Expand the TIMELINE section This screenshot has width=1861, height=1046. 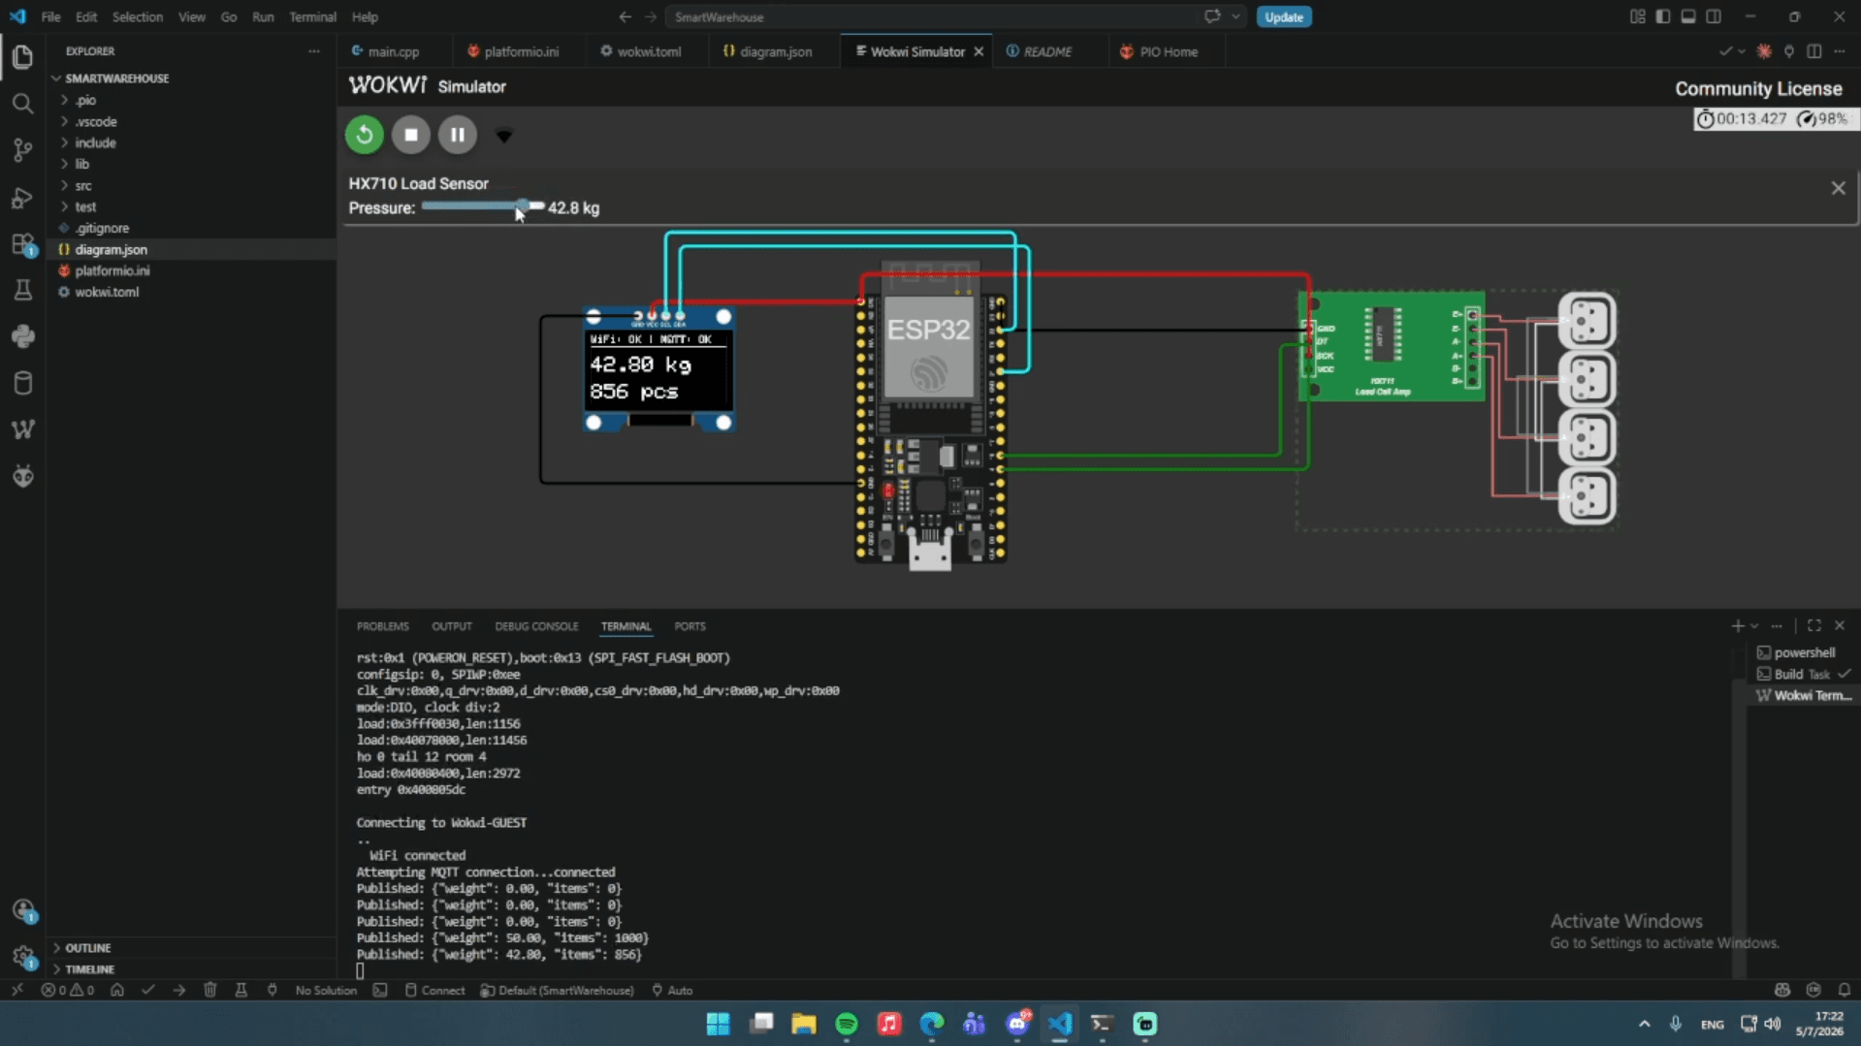point(89,969)
